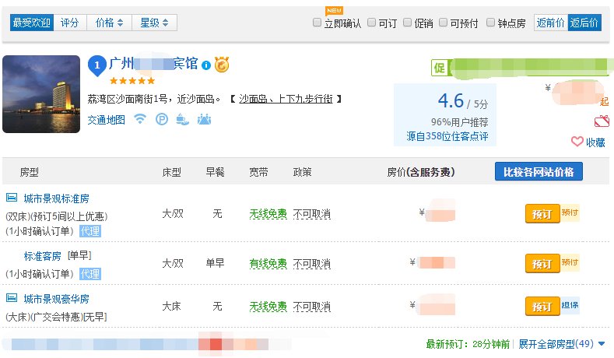614x358 pixels.
Task: Click the five-star rating stars
Action: pyautogui.click(x=132, y=81)
